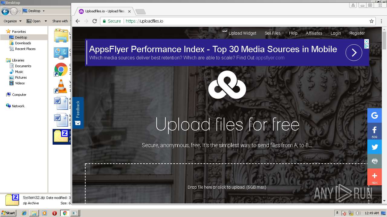The image size is (387, 217).
Task: Click the Uploadfiles.io cloud logo
Action: tap(227, 85)
